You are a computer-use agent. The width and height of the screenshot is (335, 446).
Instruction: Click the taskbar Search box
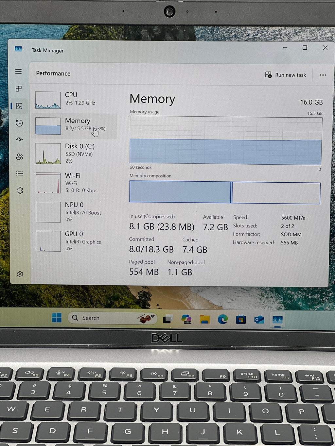click(x=112, y=318)
